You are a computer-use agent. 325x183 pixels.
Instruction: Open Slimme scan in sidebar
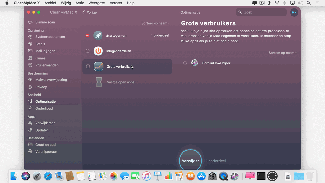click(45, 22)
